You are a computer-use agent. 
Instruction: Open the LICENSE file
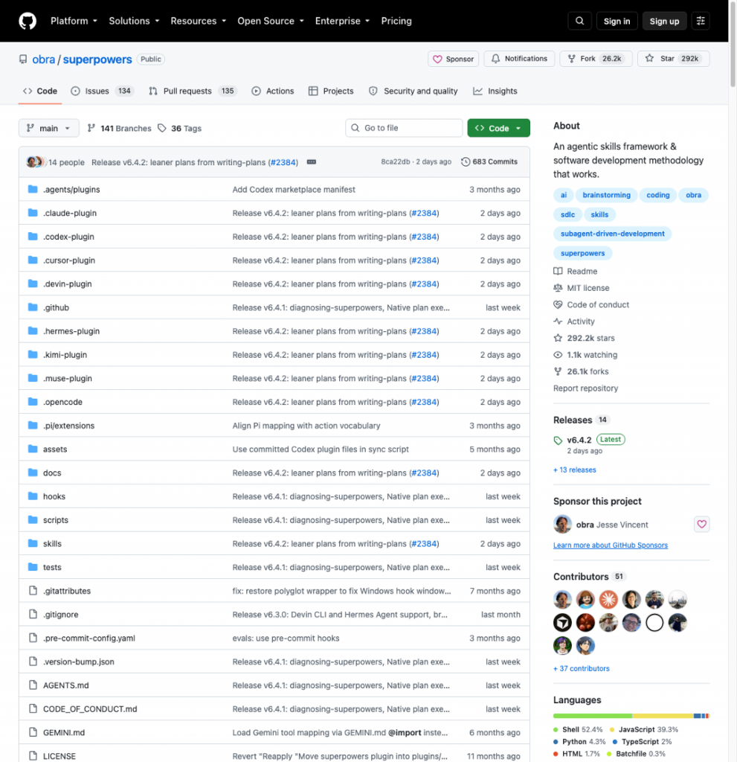tap(59, 756)
